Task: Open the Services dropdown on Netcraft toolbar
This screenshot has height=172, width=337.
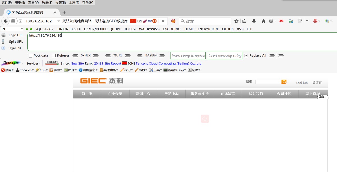Action: 33,63
